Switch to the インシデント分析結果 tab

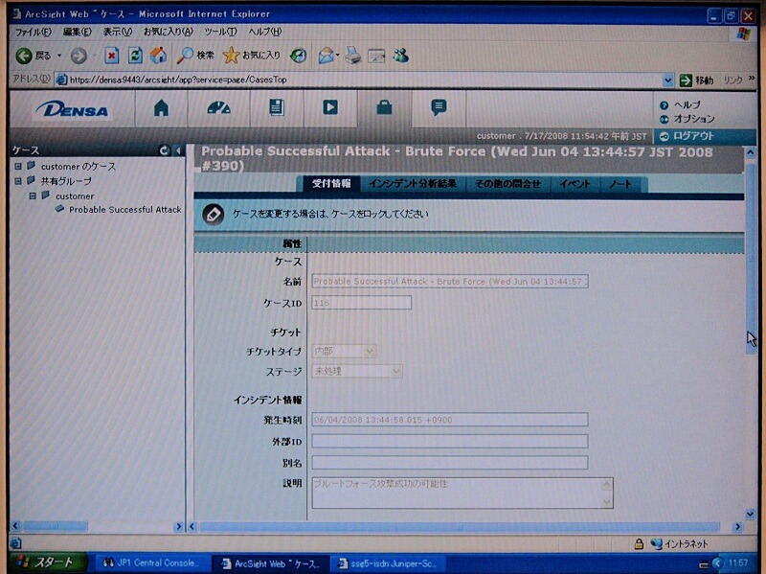413,184
